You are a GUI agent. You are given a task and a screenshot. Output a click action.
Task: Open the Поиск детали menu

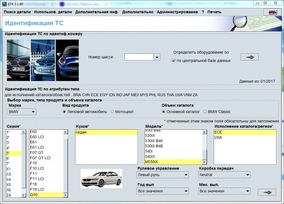pyautogui.click(x=17, y=12)
